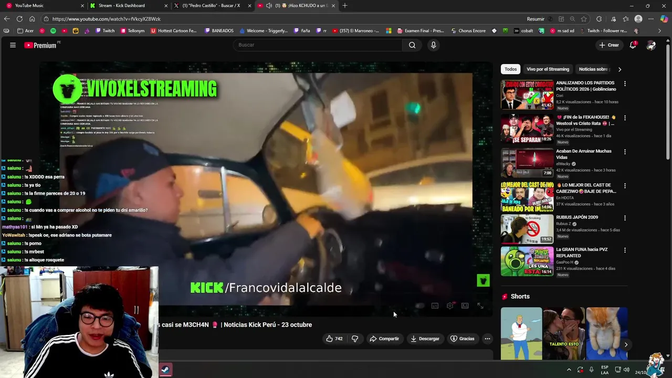Open player settings gear
This screenshot has height=378, width=672.
(450, 306)
